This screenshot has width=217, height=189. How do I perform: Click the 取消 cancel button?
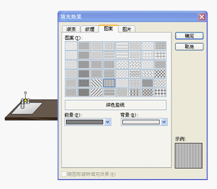coord(189,46)
